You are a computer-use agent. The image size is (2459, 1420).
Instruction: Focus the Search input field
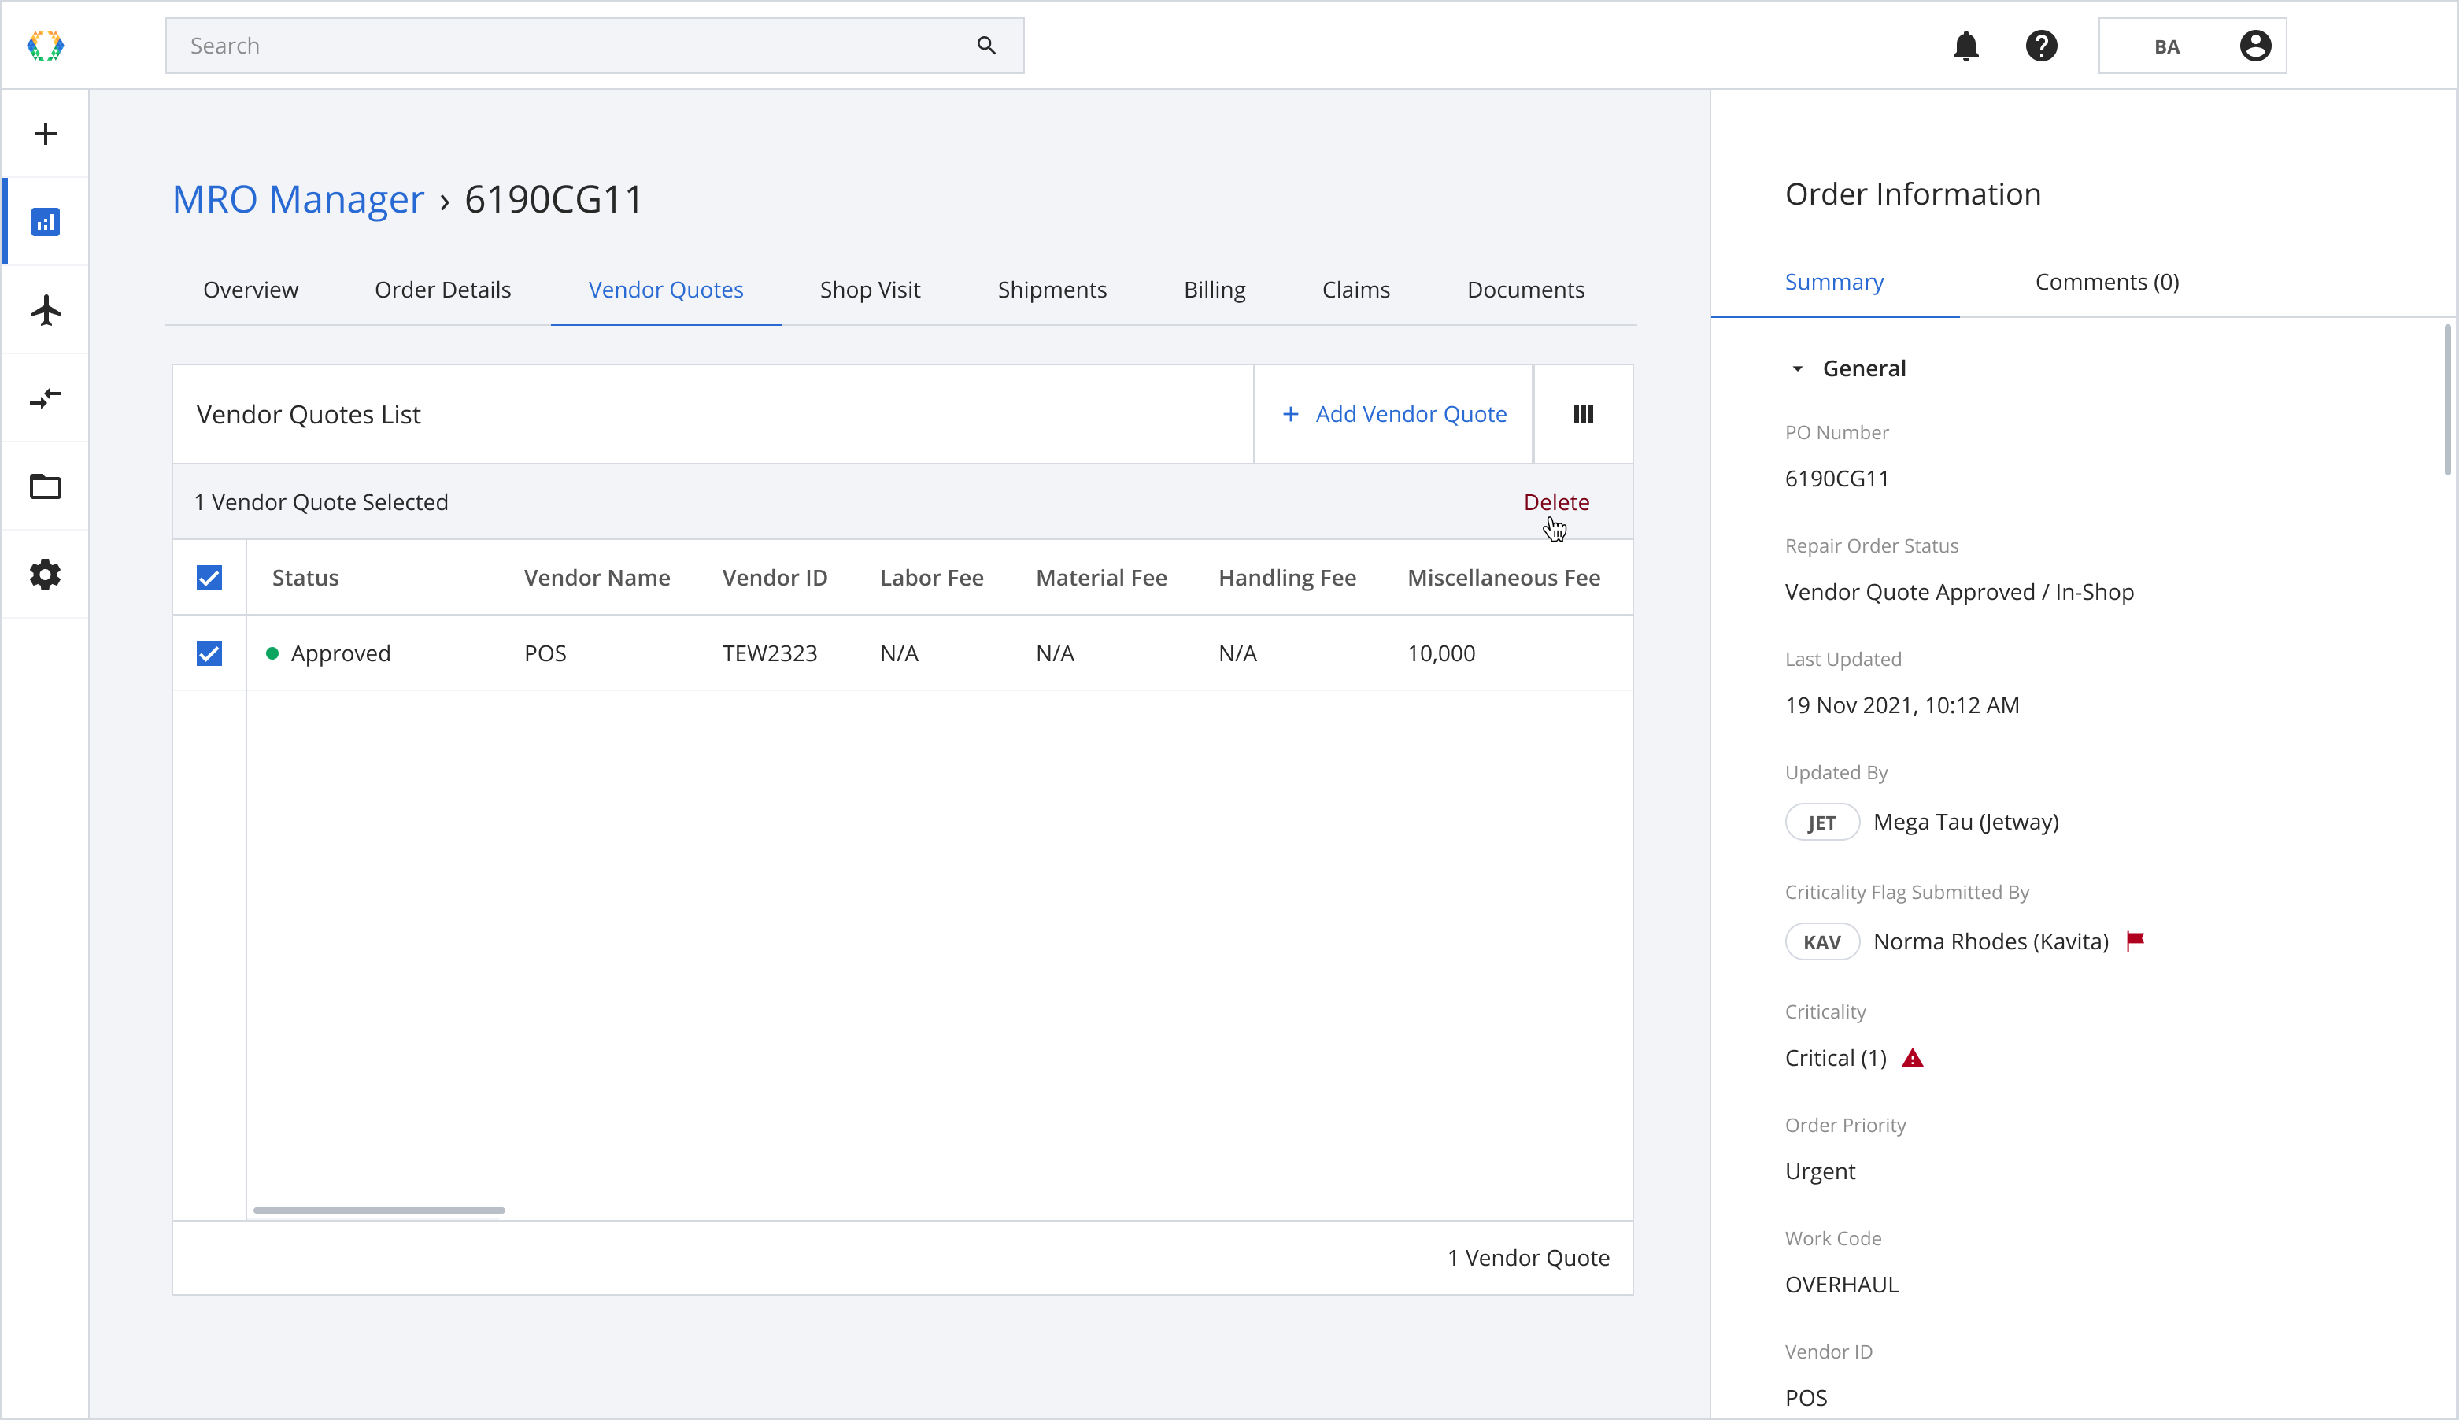595,46
